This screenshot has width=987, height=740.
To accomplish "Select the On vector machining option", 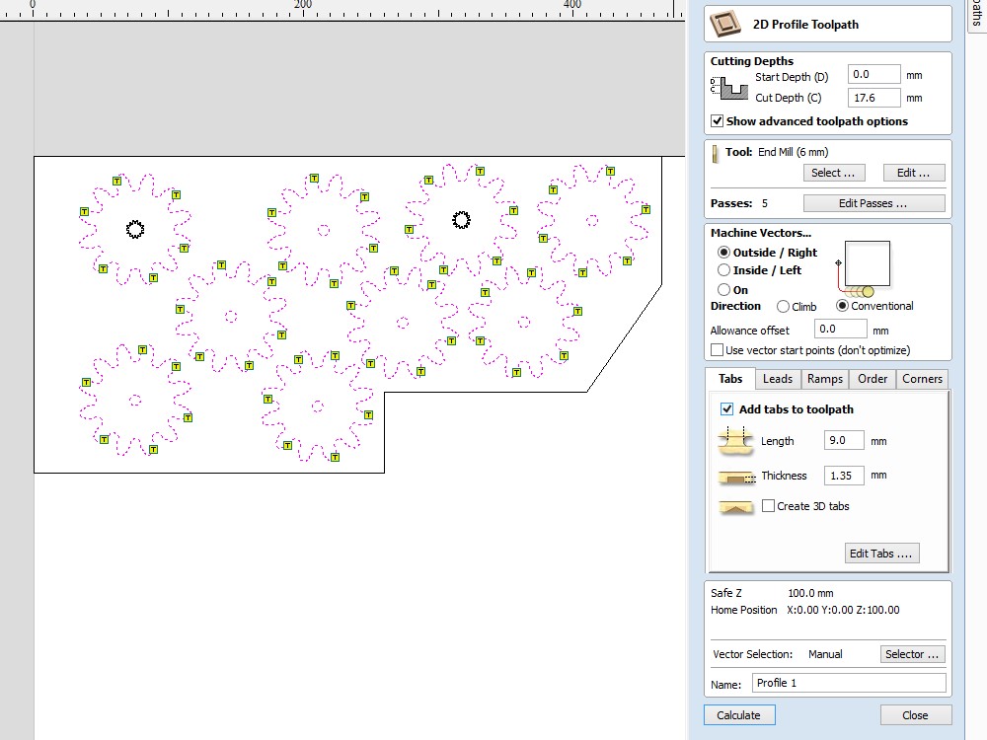I will (723, 289).
